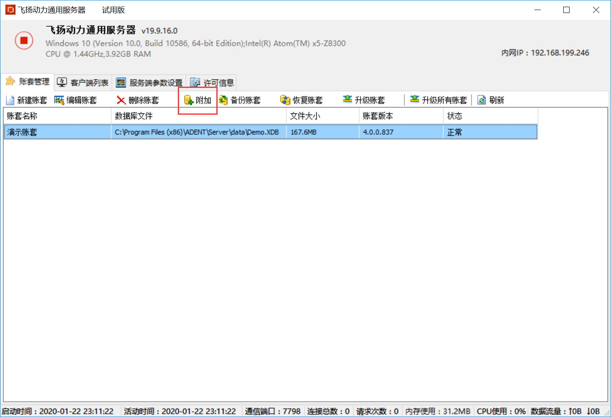Stop the server with the red stop icon

[x=24, y=41]
